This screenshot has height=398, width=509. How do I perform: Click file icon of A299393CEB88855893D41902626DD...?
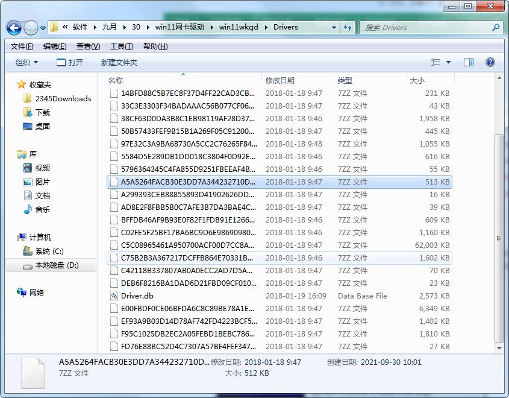pyautogui.click(x=114, y=195)
